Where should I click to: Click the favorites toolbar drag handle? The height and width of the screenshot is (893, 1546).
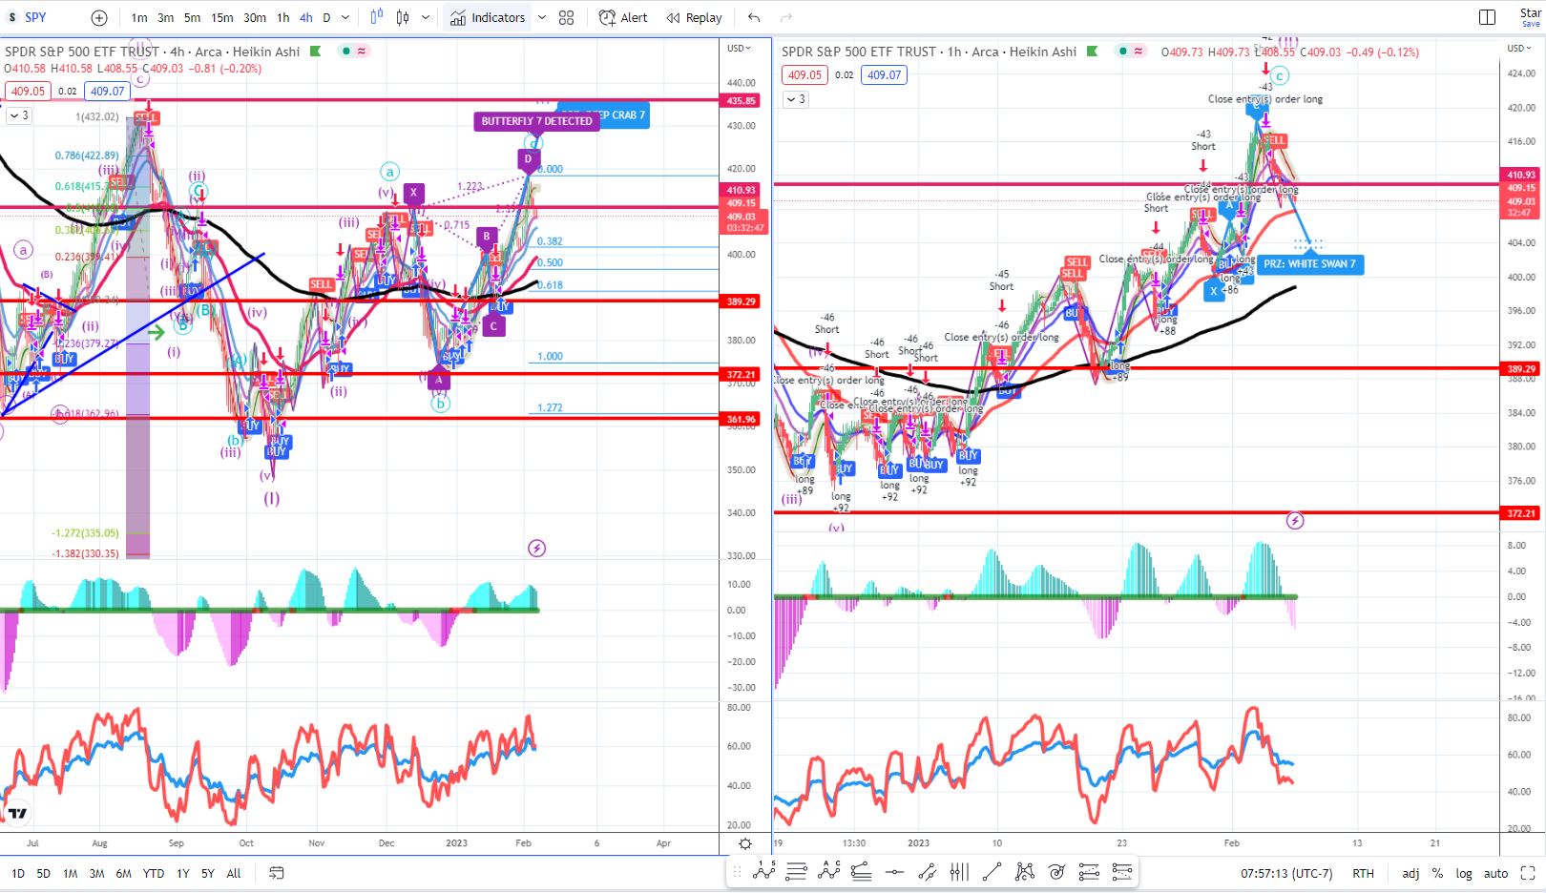tap(738, 871)
